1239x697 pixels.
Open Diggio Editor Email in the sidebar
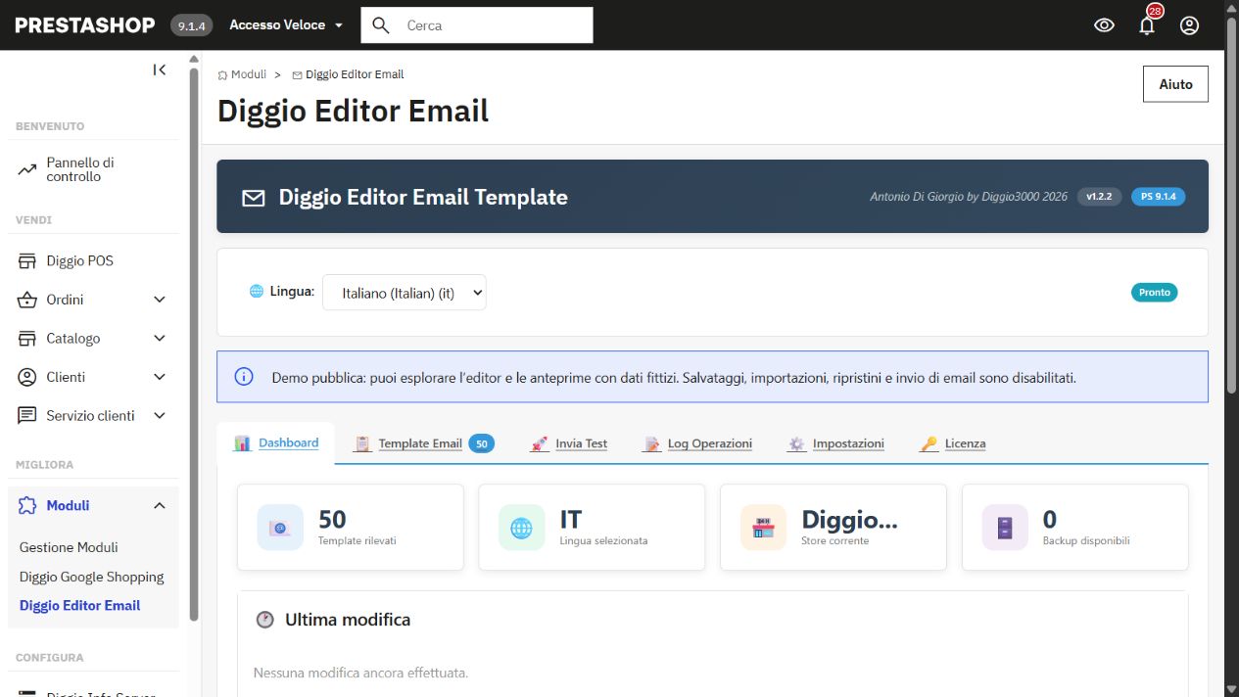pyautogui.click(x=80, y=606)
